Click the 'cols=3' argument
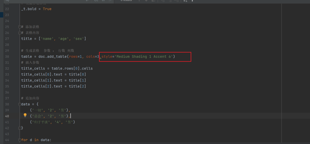Screen dimensions: 310x144 (x=93, y=57)
